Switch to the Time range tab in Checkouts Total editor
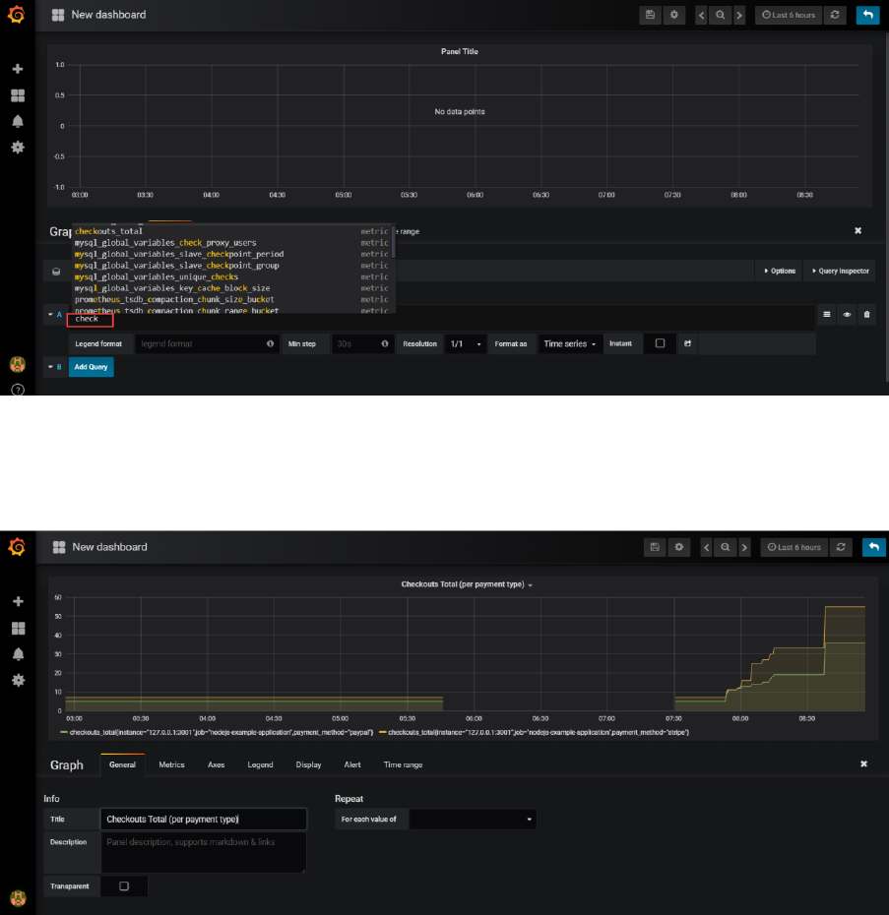The height and width of the screenshot is (915, 889). [403, 764]
